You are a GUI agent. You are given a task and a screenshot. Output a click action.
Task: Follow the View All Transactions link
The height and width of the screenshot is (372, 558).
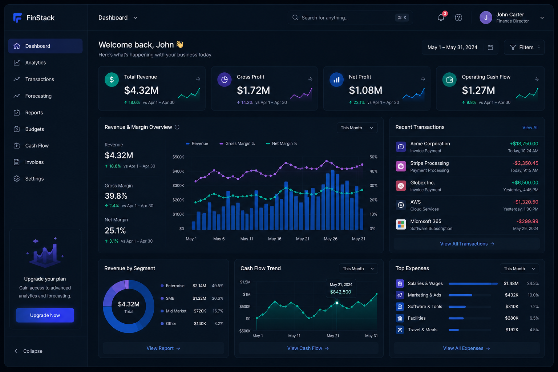point(467,244)
